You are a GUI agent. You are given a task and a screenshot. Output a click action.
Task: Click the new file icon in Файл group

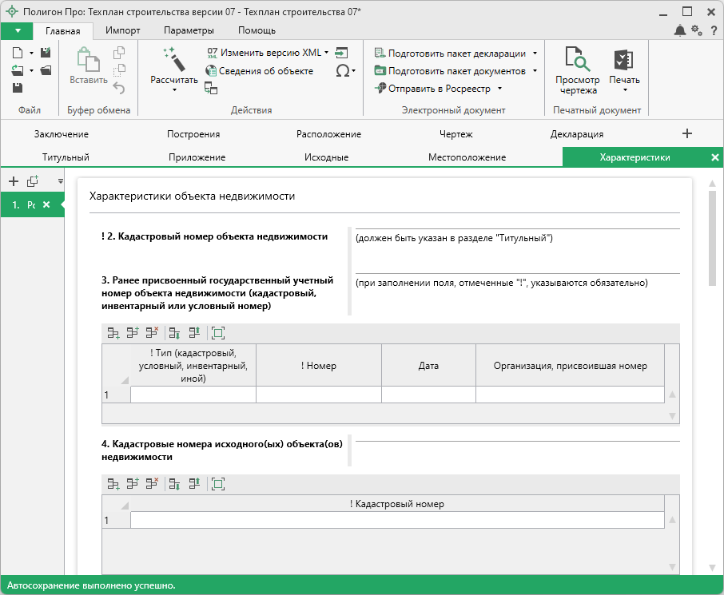[x=18, y=53]
